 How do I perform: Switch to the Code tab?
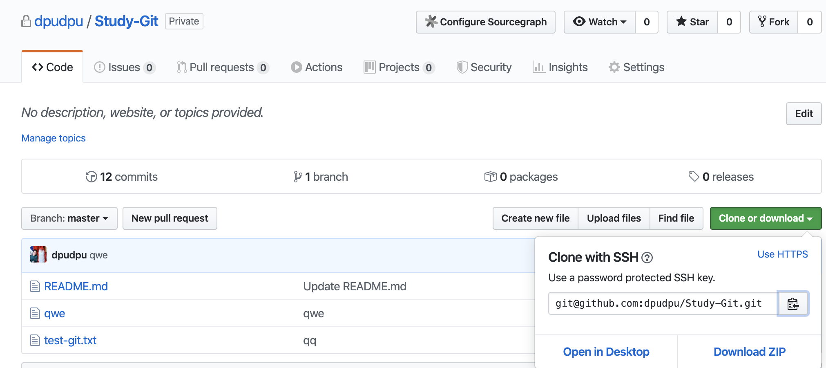click(52, 67)
